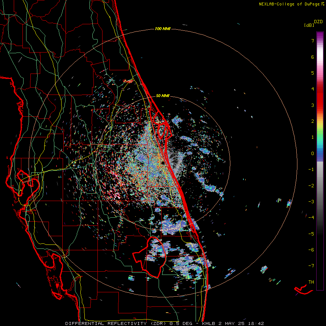Click the -6 value on color scale

click(x=311, y=250)
